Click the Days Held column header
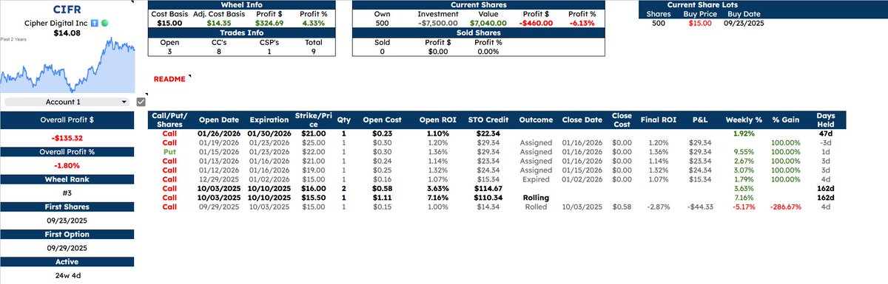 tap(826, 120)
